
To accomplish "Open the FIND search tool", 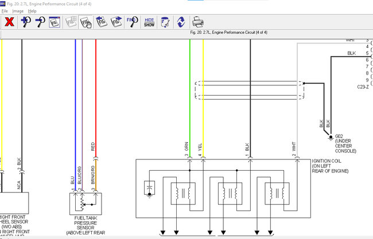I will click(x=132, y=22).
